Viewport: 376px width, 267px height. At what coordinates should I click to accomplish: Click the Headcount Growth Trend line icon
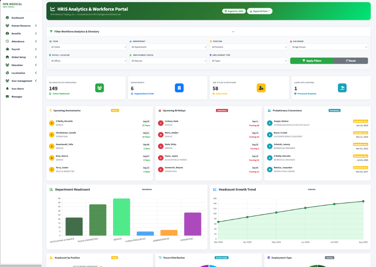coord(215,189)
